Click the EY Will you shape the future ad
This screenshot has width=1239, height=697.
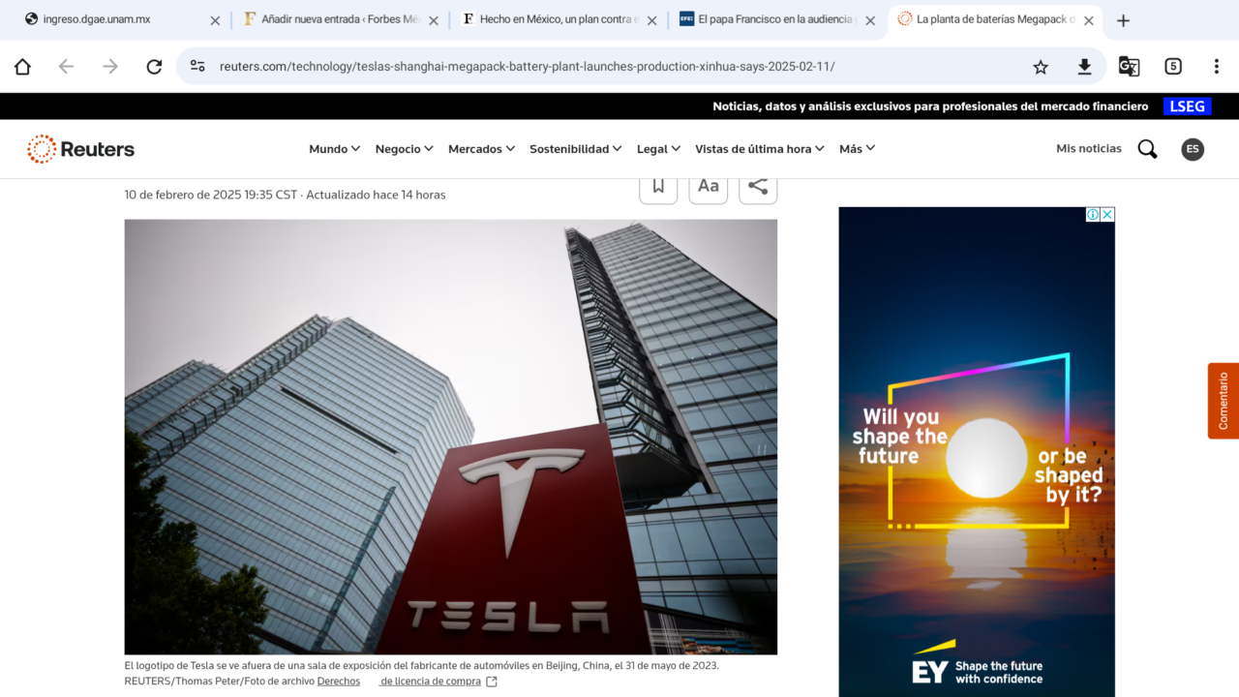pyautogui.click(x=977, y=452)
